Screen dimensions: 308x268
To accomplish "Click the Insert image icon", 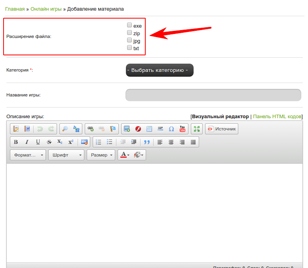I will pyautogui.click(x=127, y=129).
